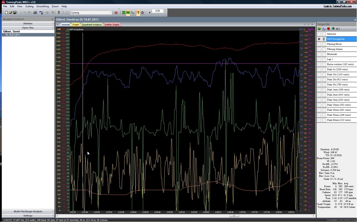Open the Smoothing menu
This screenshot has width=357, height=222.
pyautogui.click(x=42, y=6)
